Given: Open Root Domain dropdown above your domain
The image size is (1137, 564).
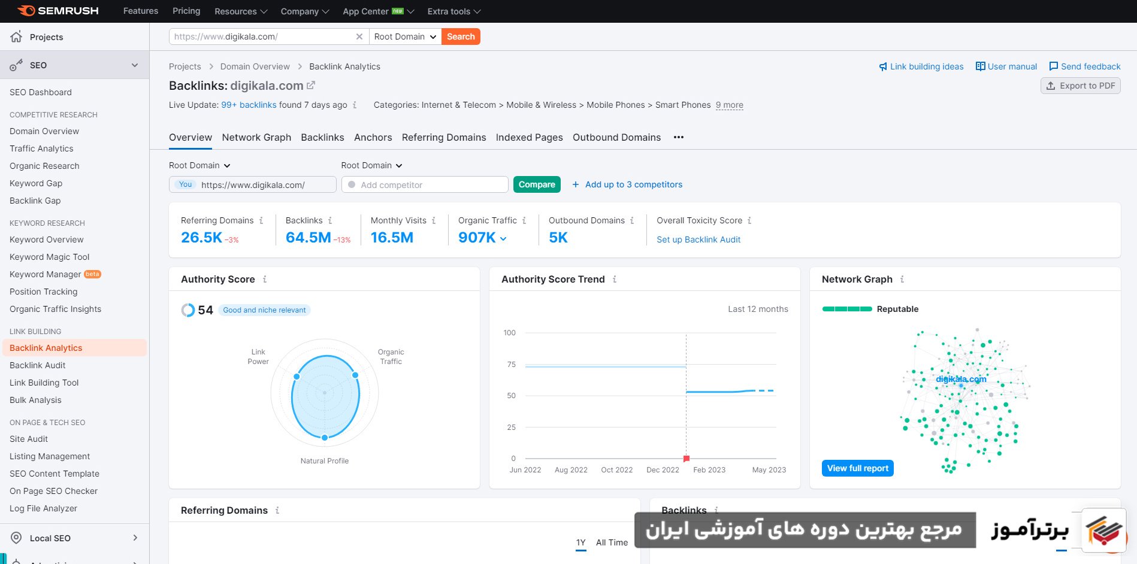Looking at the screenshot, I should 199,165.
